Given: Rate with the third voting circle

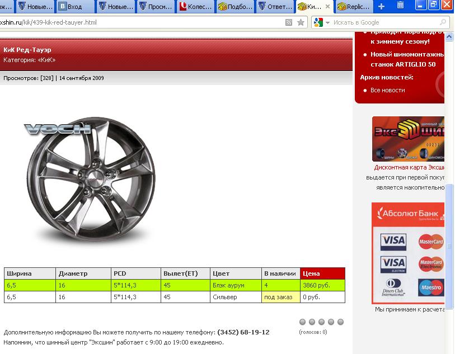Looking at the screenshot, I should (322, 322).
